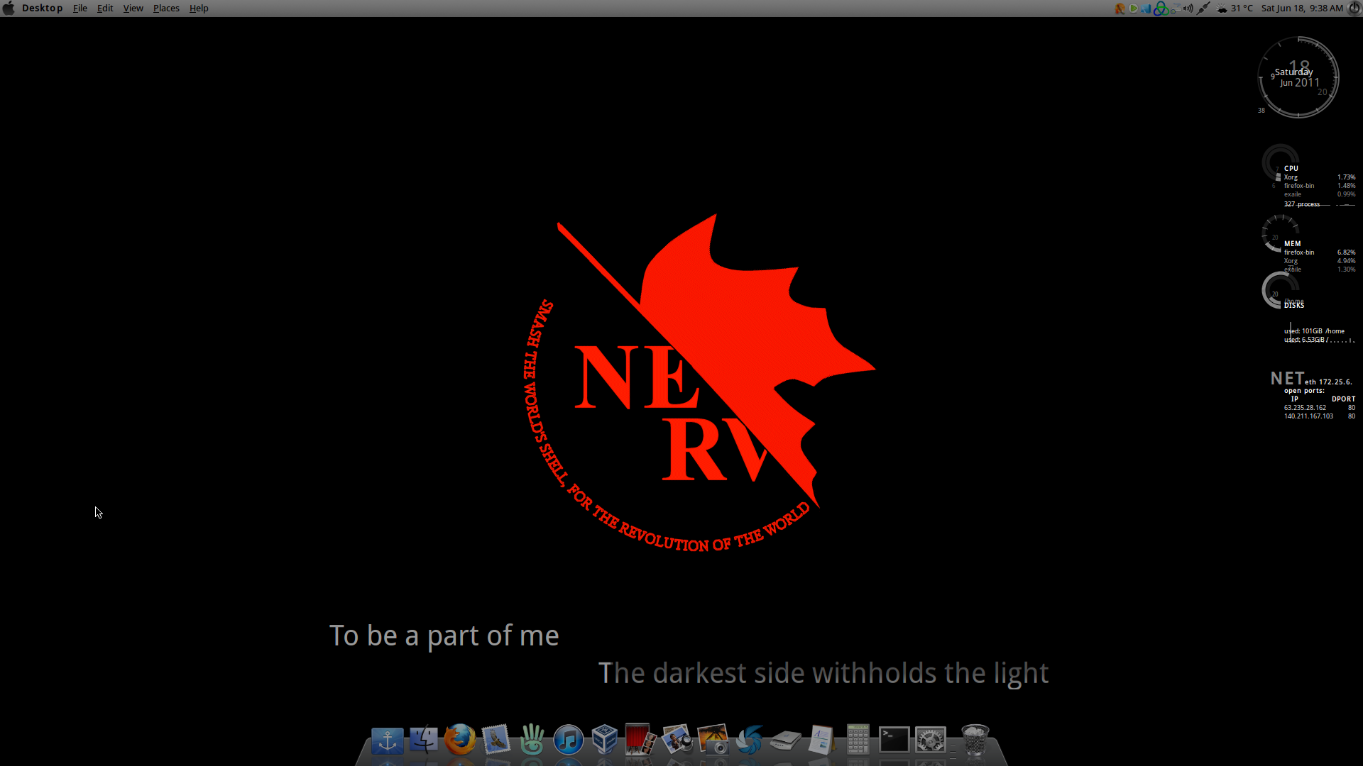Open the flatbed scanner dock icon

786,741
